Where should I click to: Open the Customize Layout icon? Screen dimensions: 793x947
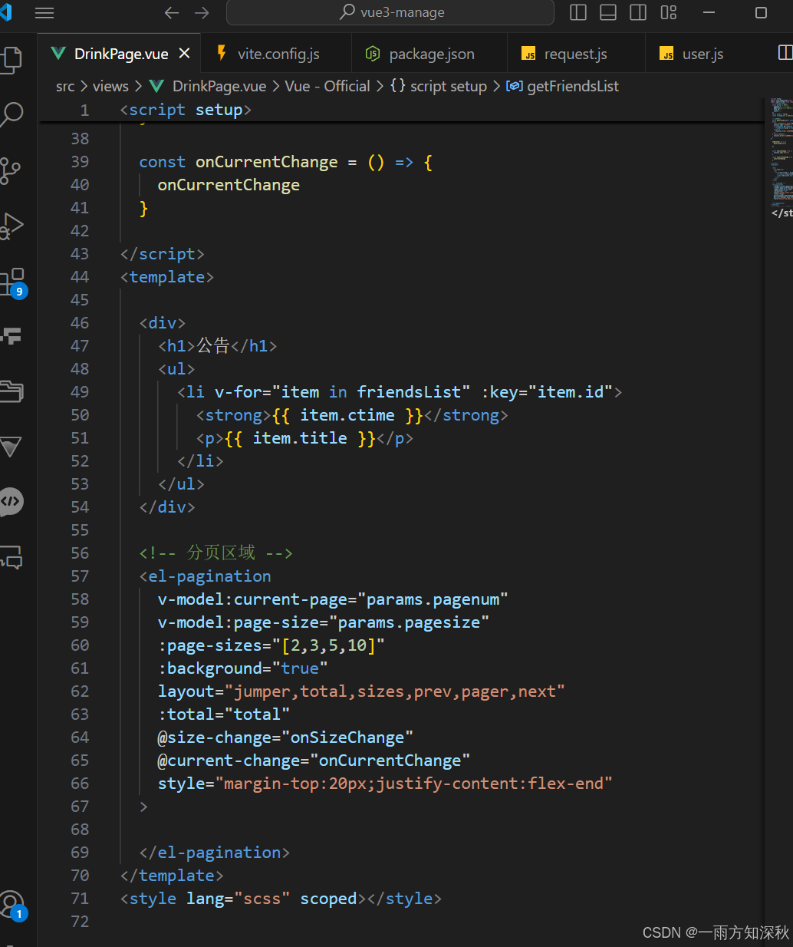tap(669, 12)
